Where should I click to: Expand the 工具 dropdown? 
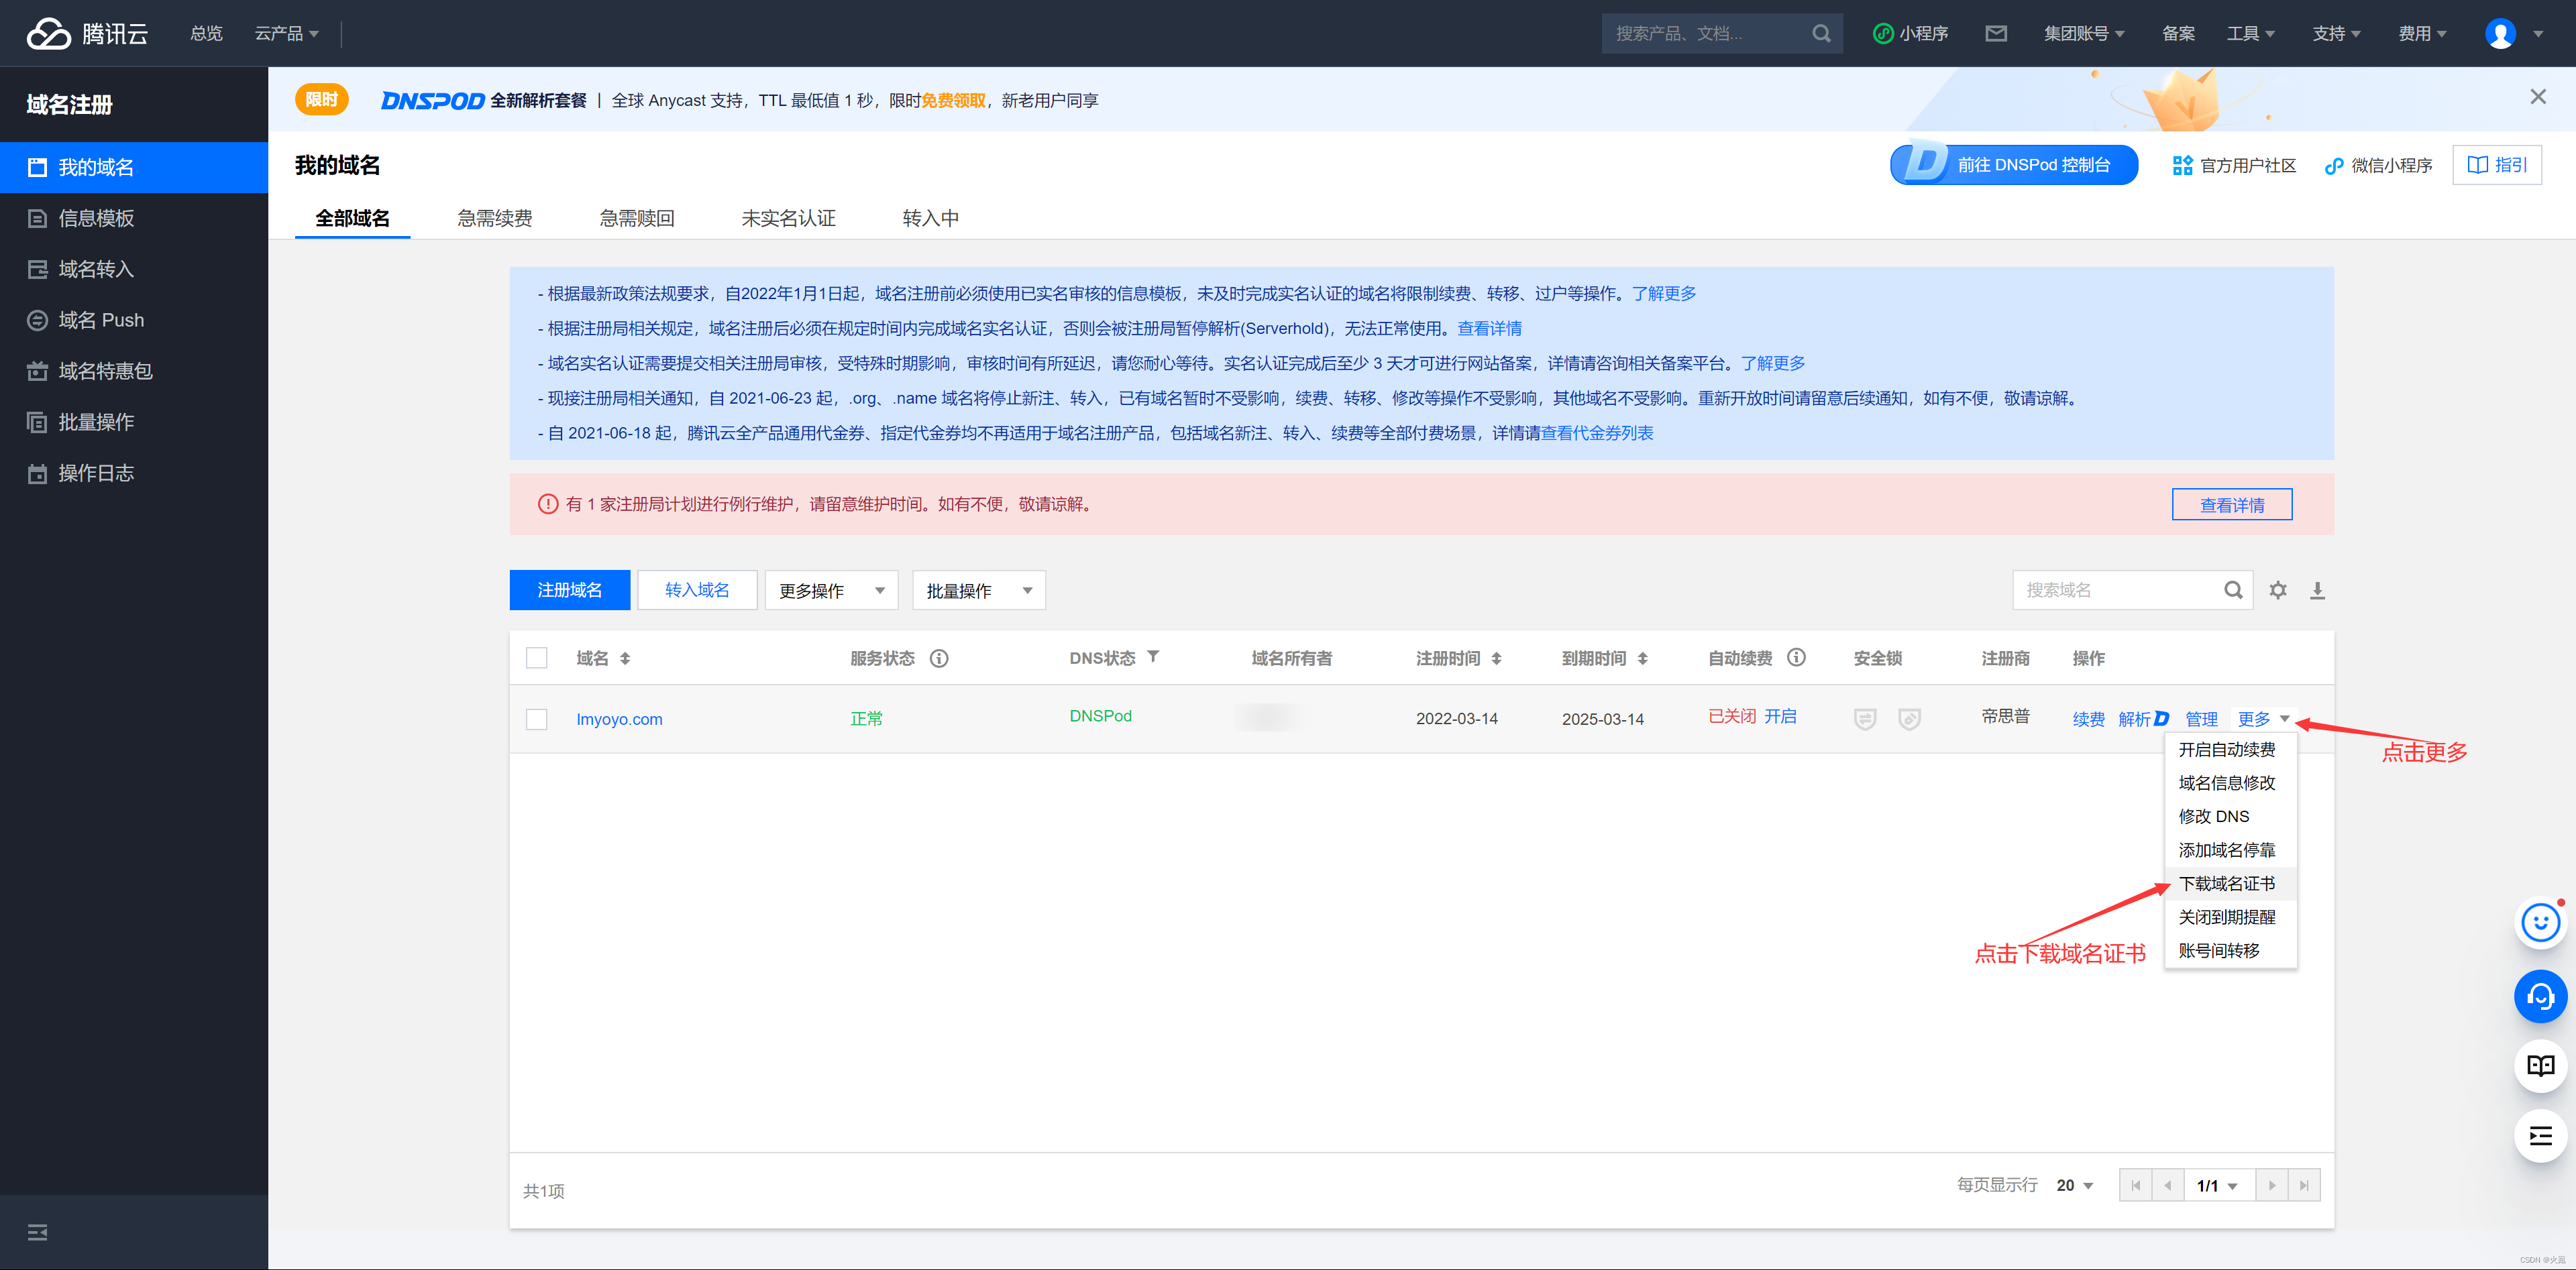pyautogui.click(x=2250, y=33)
